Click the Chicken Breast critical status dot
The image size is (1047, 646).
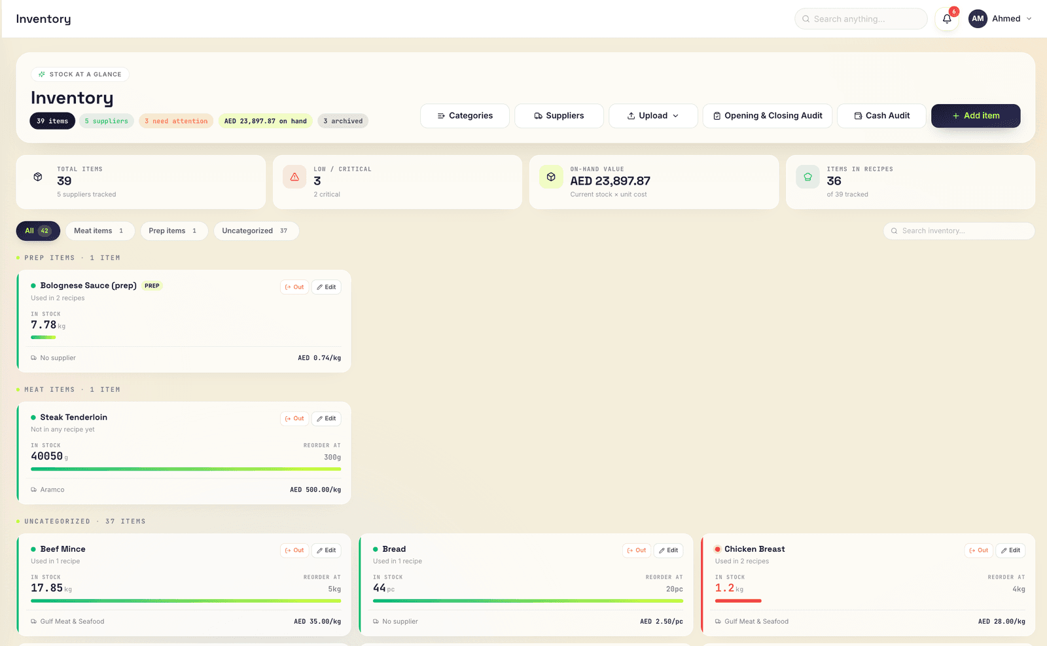pyautogui.click(x=718, y=549)
